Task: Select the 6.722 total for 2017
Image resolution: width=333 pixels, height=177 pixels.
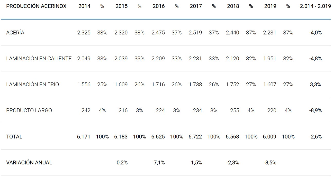Action: point(195,137)
